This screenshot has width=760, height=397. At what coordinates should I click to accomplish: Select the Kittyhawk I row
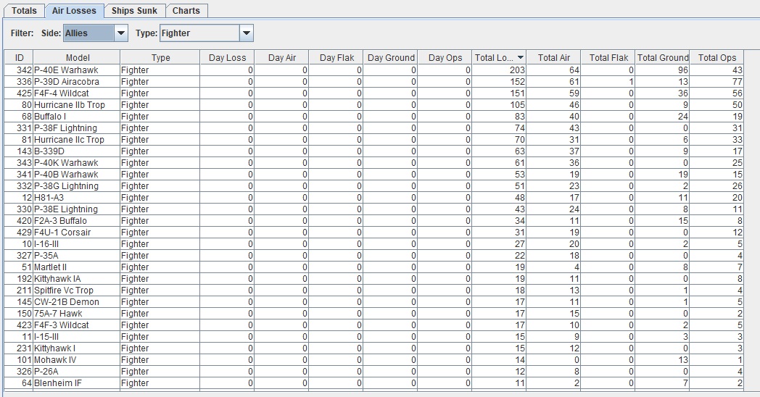click(373, 348)
